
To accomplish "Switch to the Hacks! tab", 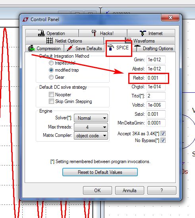I will [103, 33].
